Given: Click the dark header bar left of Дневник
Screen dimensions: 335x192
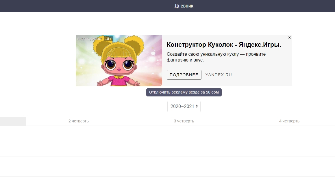Looking at the screenshot, I should point(87,6).
